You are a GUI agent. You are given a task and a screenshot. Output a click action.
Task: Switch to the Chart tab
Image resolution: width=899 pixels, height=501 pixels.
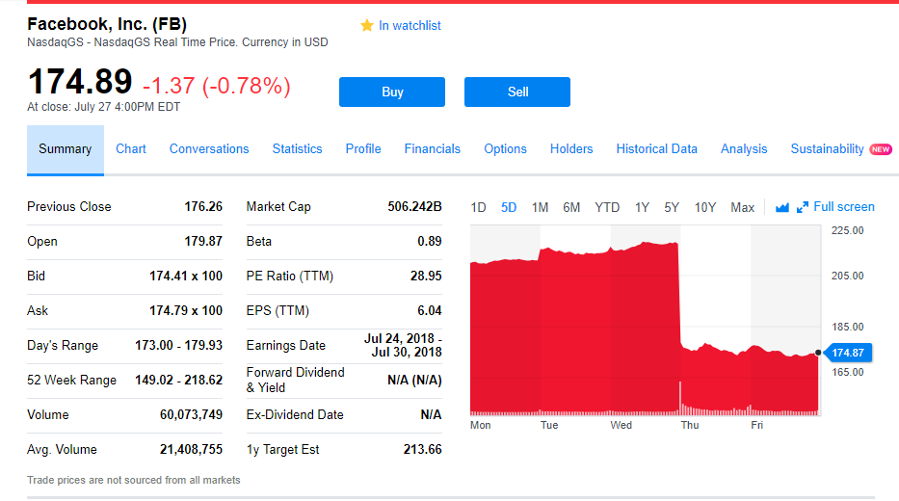131,149
